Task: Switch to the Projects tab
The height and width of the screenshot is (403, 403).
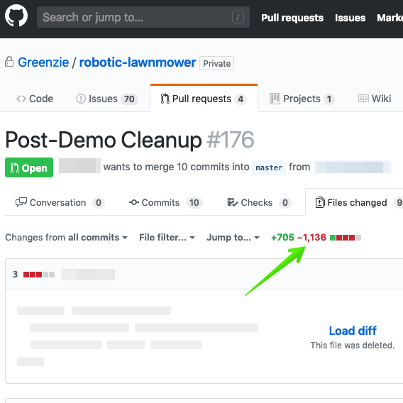Action: [x=302, y=99]
